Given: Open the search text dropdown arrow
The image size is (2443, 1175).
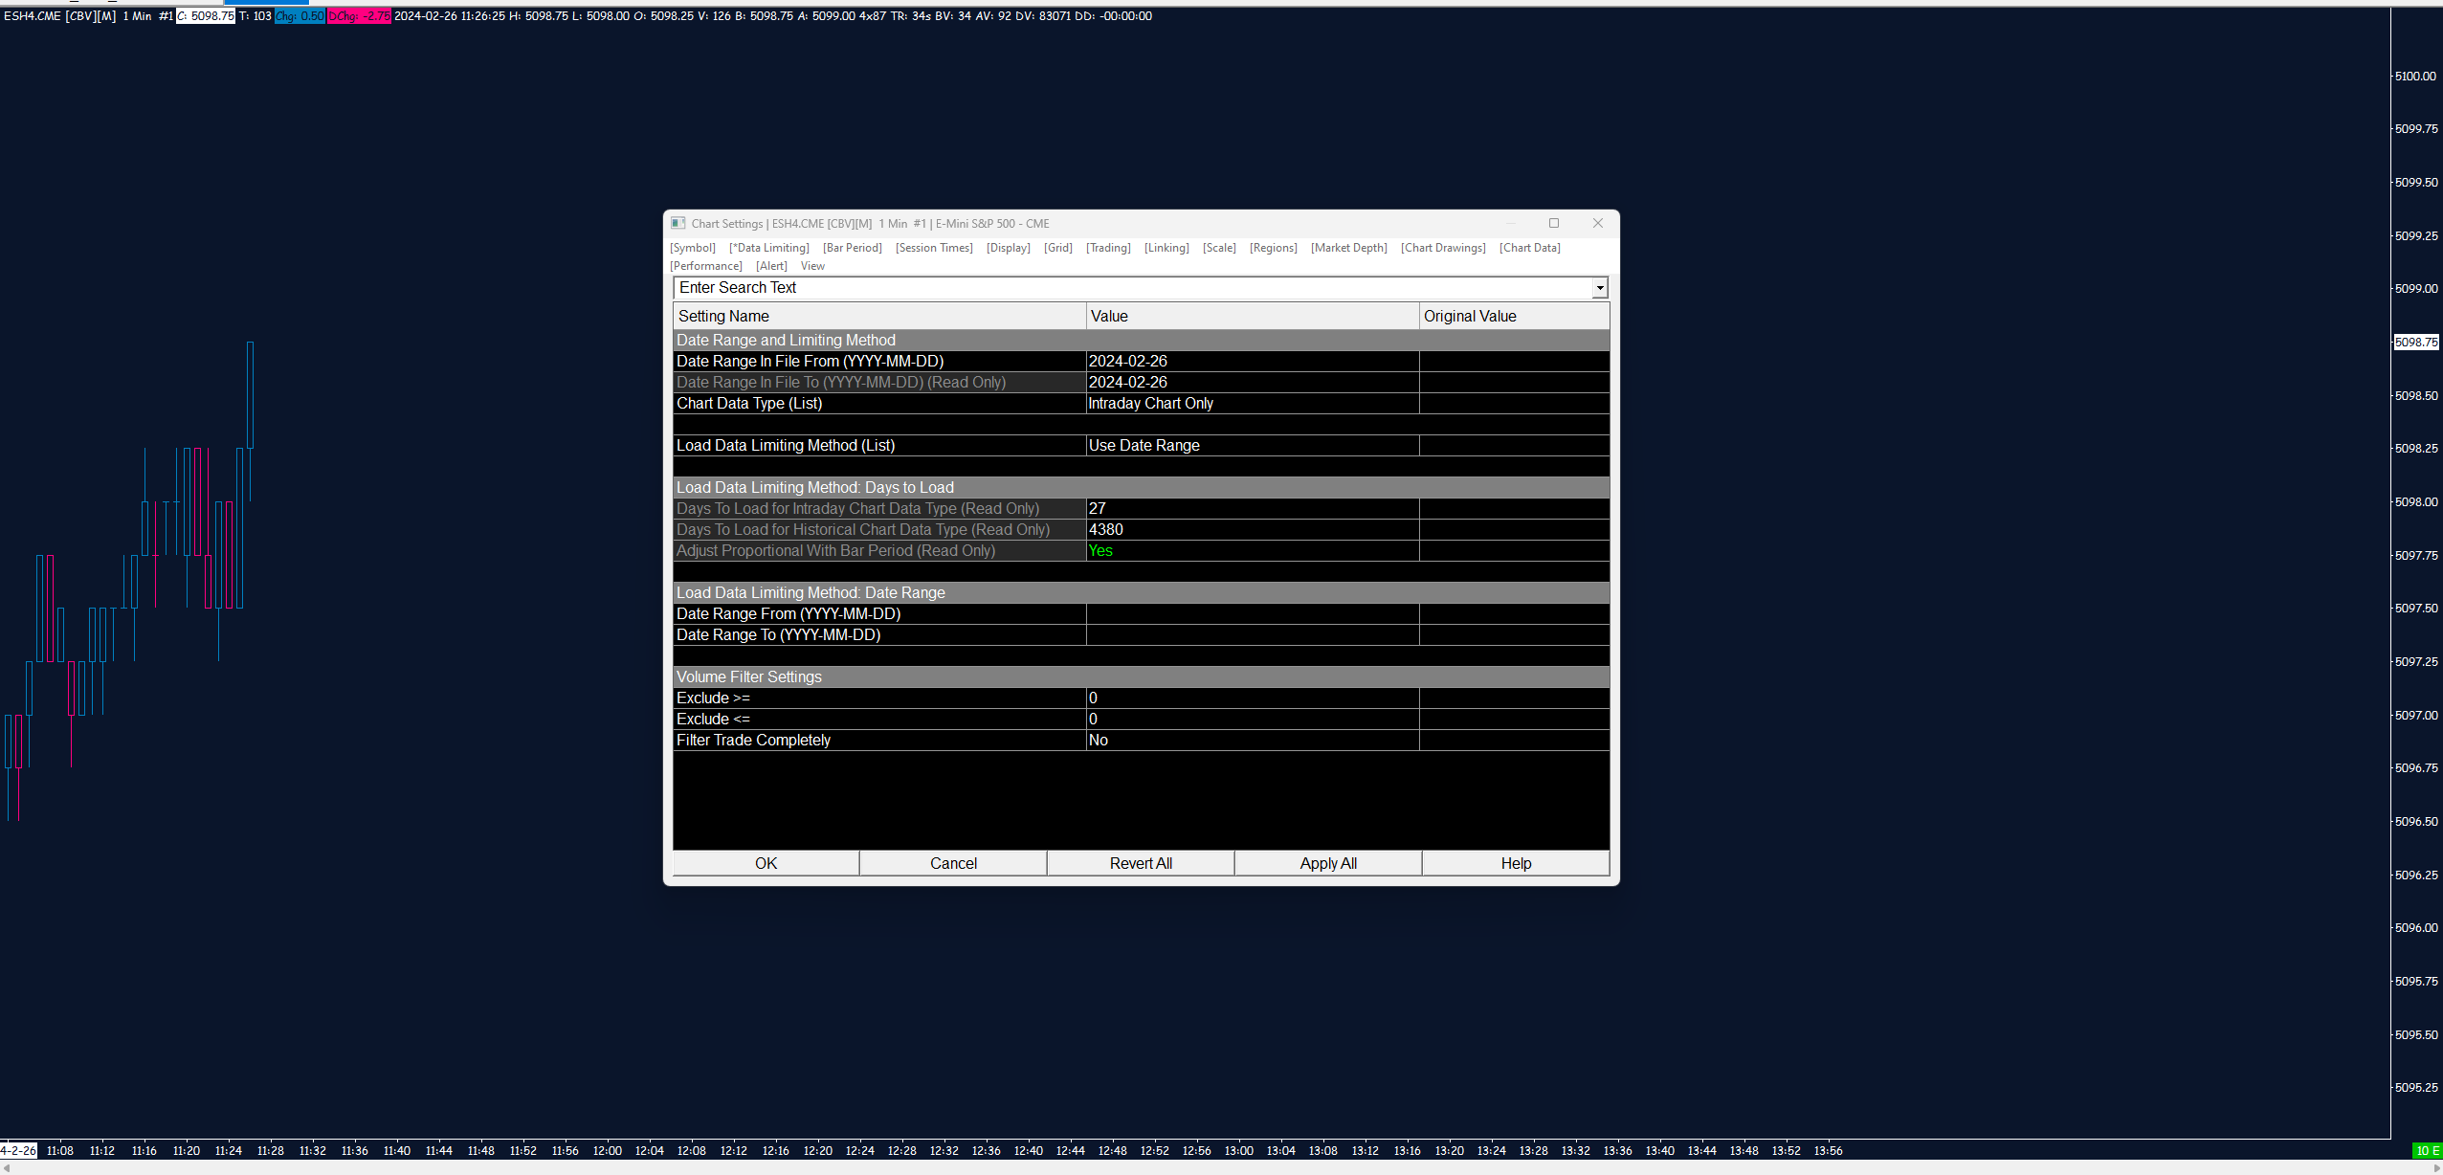Looking at the screenshot, I should (x=1599, y=288).
